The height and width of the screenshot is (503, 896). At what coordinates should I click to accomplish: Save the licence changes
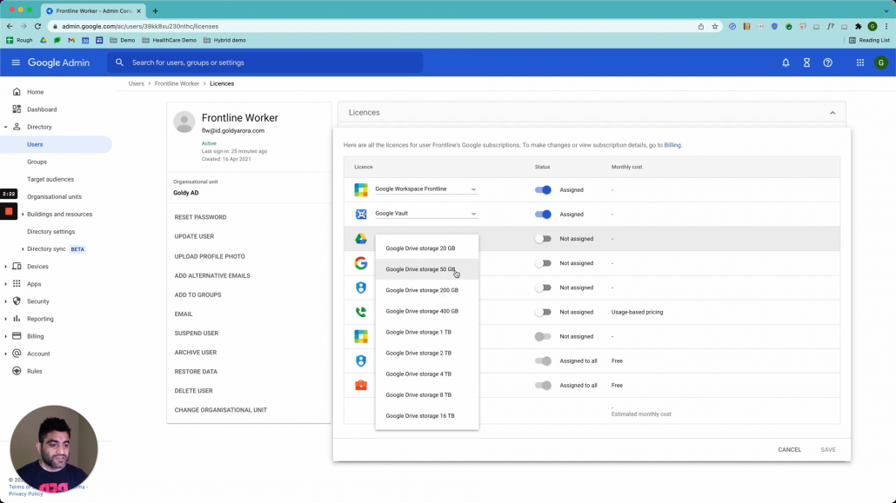(828, 449)
